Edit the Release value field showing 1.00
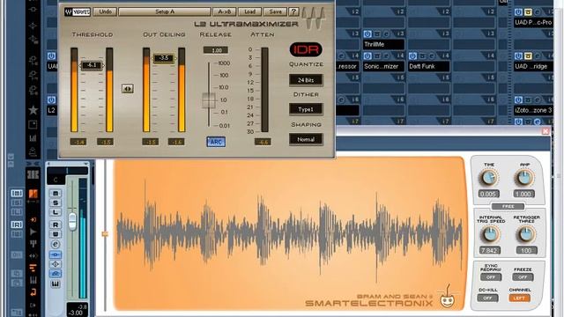The height and width of the screenshot is (317, 564). click(215, 50)
